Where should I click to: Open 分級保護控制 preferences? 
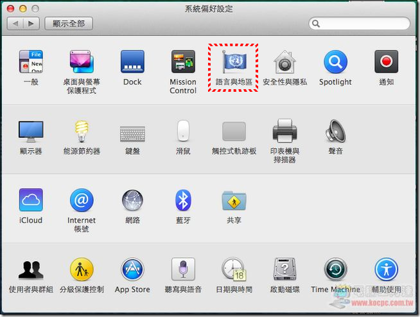[x=82, y=269]
